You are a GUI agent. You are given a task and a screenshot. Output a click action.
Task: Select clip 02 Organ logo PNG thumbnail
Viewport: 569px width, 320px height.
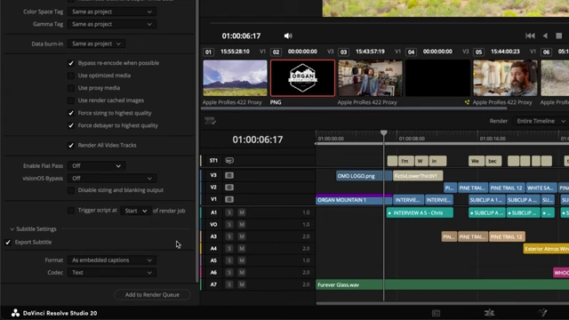coord(302,78)
